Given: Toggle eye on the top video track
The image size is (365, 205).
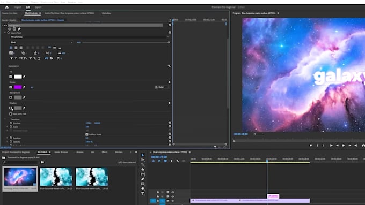Looking at the screenshot, I should pos(172,192).
